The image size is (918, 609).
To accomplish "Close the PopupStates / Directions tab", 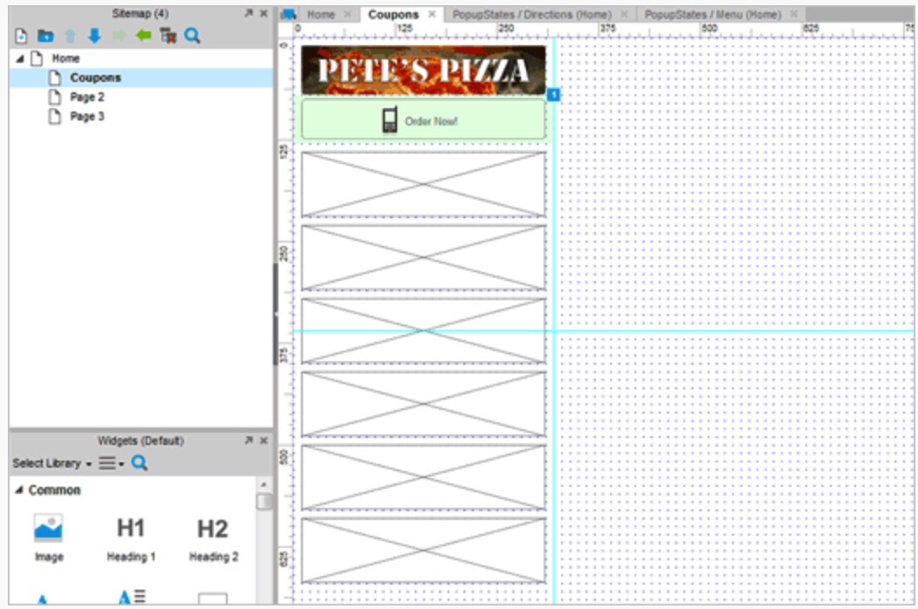I will 624,14.
